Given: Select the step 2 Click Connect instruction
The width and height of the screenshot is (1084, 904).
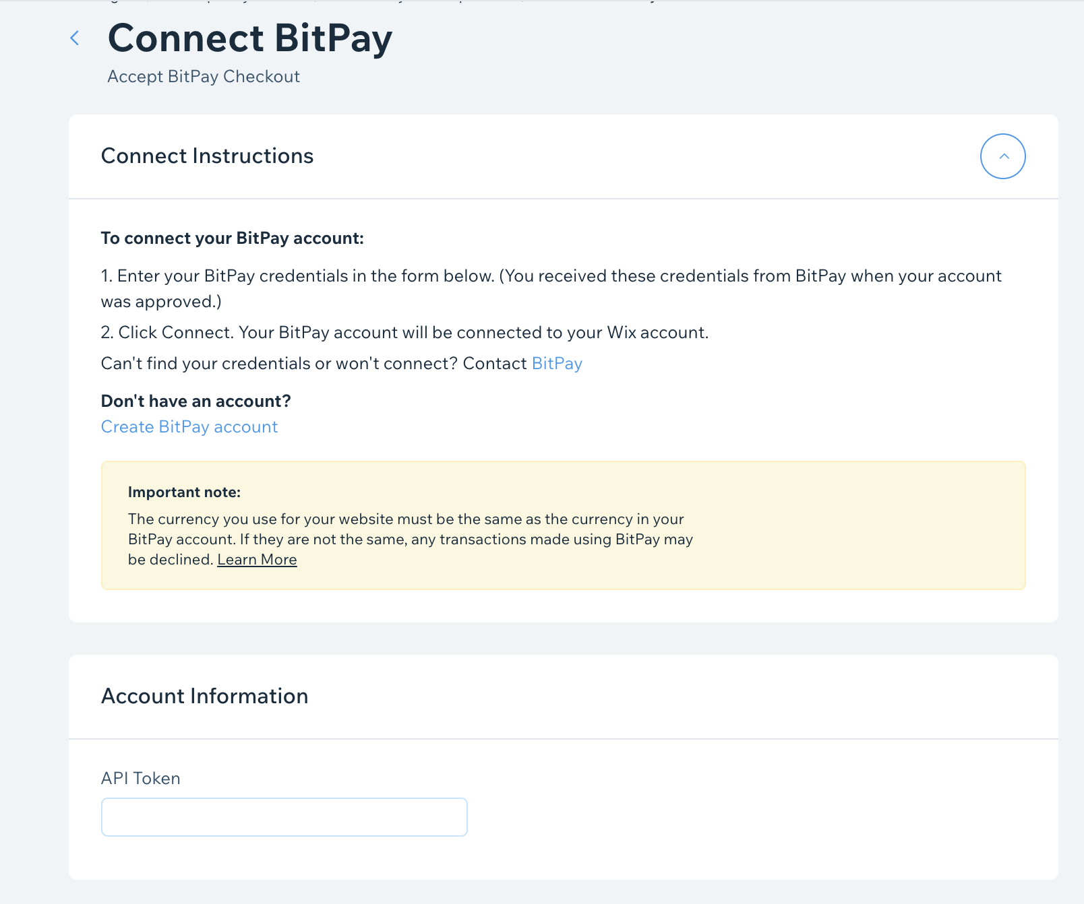Looking at the screenshot, I should [x=404, y=333].
